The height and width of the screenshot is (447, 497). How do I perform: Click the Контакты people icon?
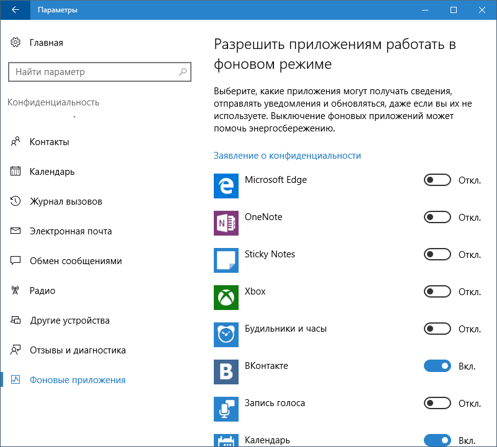(x=15, y=141)
